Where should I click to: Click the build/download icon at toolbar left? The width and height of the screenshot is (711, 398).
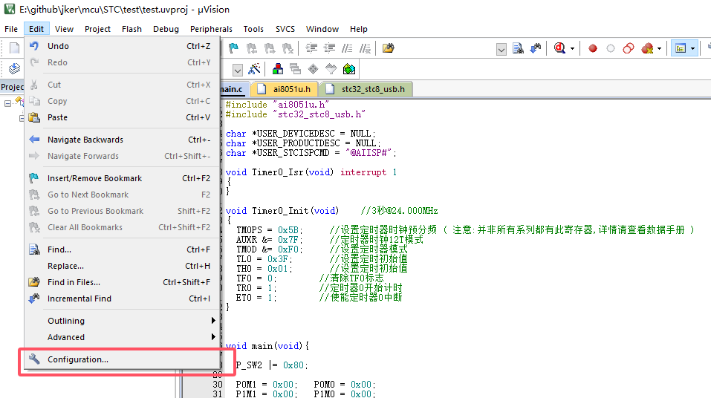[x=15, y=68]
